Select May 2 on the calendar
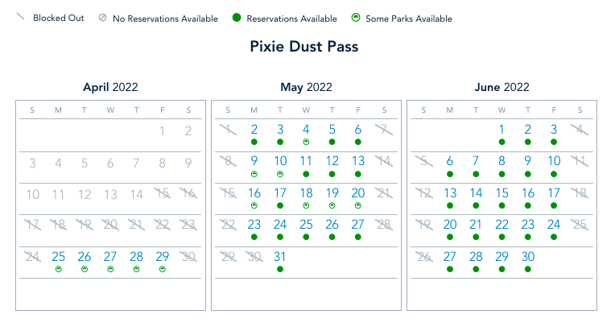Image resolution: width=615 pixels, height=327 pixels. 254,129
